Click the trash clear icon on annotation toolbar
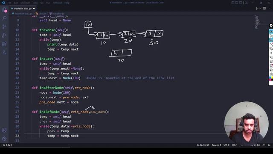 [271, 62]
